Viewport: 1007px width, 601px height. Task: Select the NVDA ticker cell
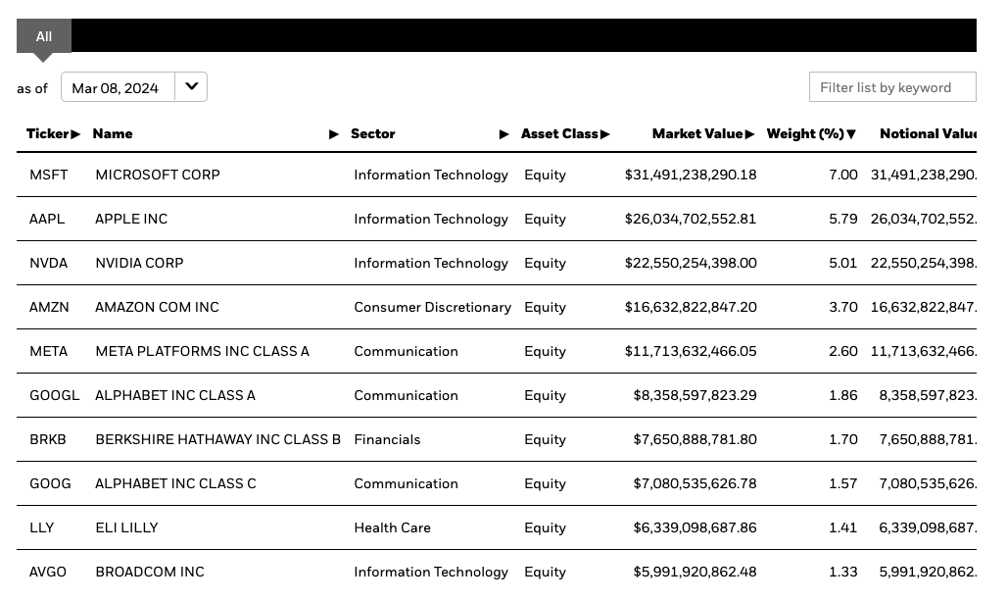coord(49,263)
